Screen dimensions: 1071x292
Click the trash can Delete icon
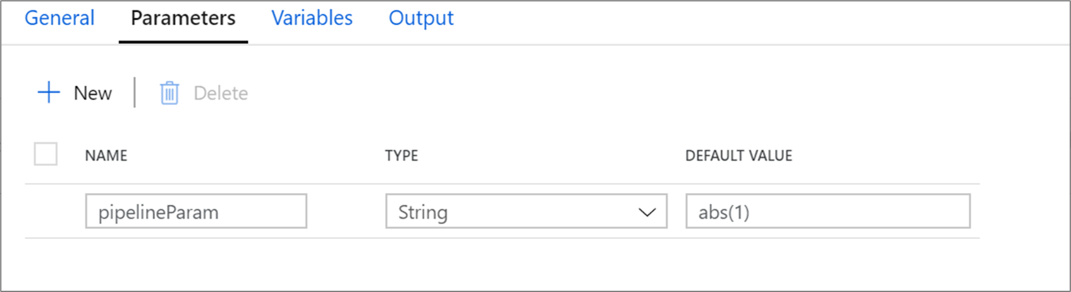(169, 93)
